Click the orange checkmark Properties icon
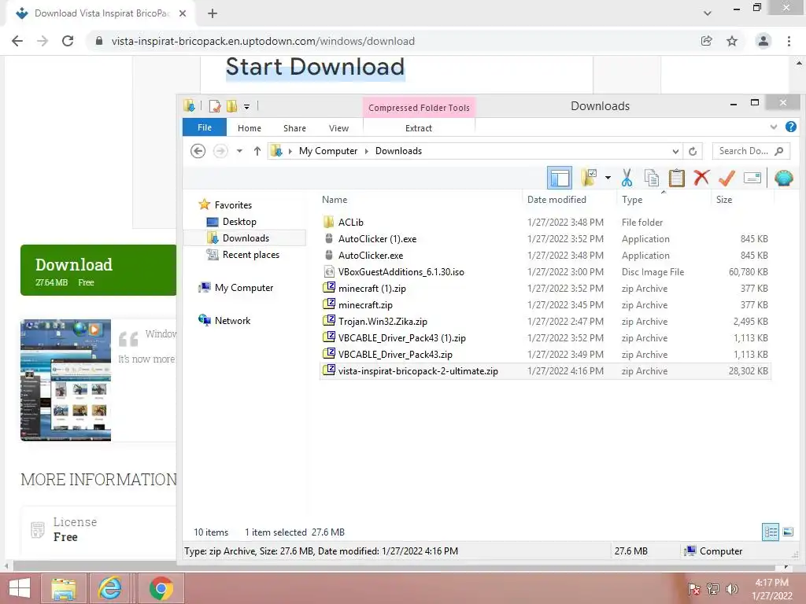This screenshot has height=604, width=806. (727, 179)
